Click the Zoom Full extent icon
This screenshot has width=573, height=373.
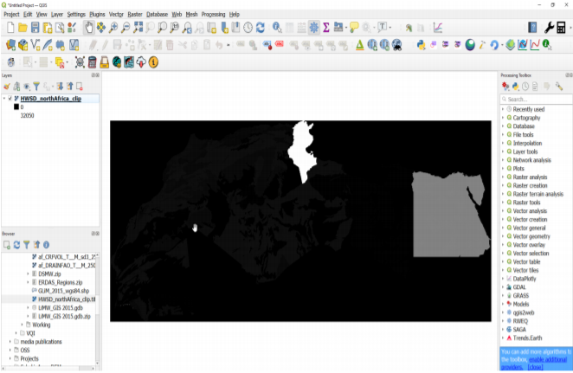(138, 28)
